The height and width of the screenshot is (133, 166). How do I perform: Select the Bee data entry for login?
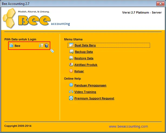click(x=29, y=46)
